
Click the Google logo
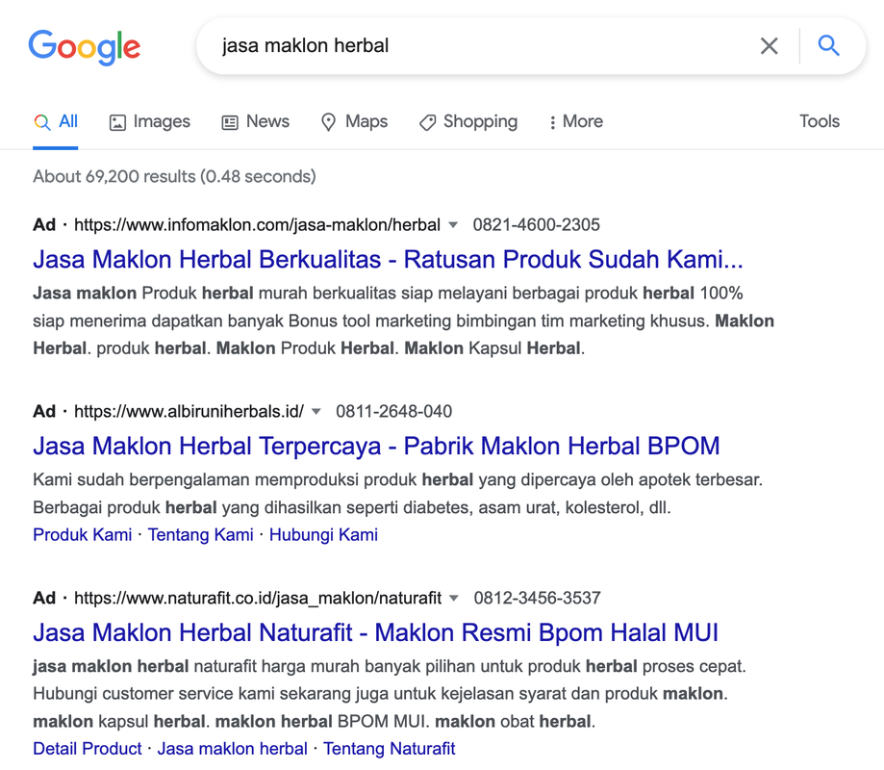[85, 47]
